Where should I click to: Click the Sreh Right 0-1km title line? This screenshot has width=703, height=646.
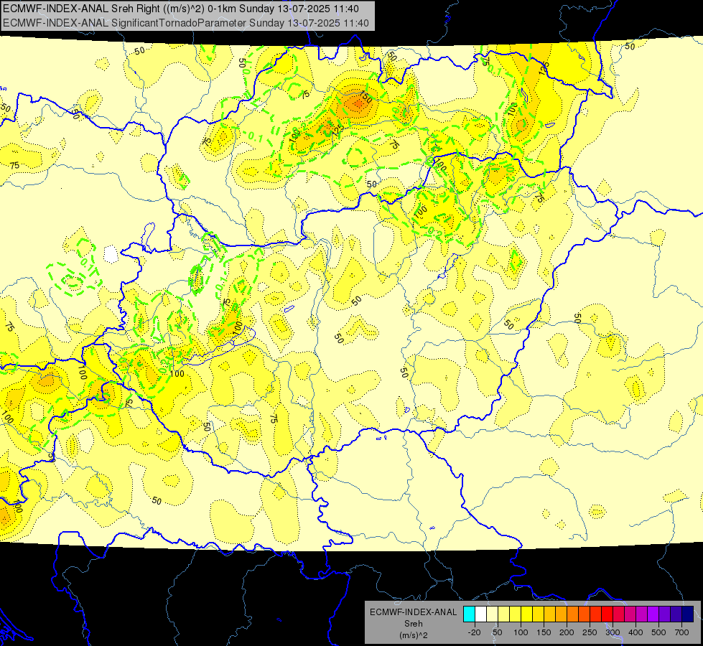181,9
